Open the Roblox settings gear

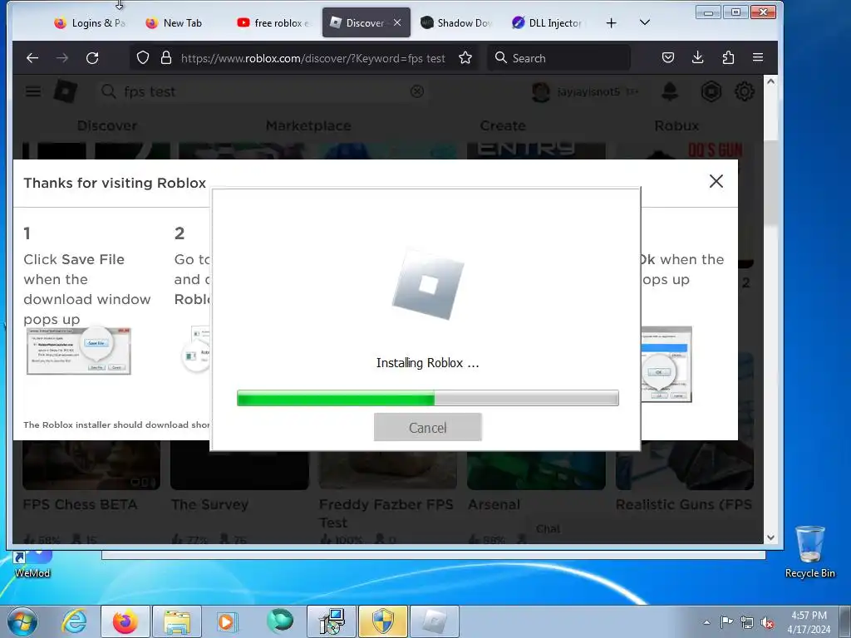744,91
